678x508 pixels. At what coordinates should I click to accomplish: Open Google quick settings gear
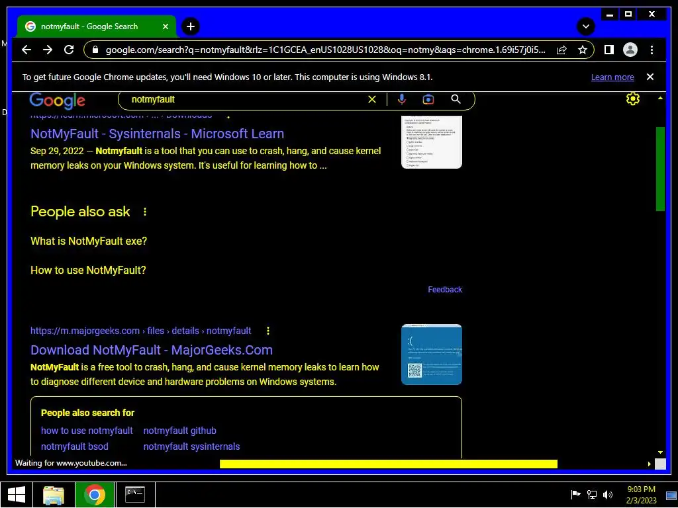pos(632,99)
